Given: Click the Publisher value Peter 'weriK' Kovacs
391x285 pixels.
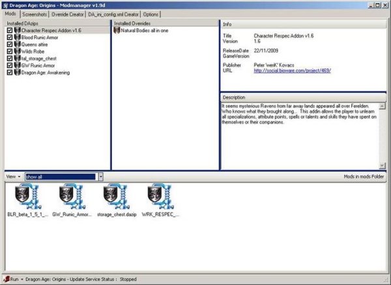Looking at the screenshot, I should 274,65.
